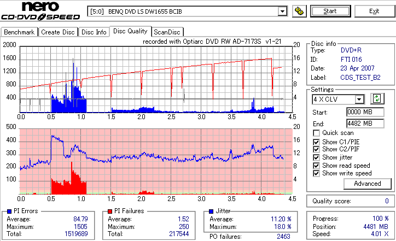Open the BENQ DVD LS DW1655 drive combo box
The image size is (396, 241).
click(187, 11)
